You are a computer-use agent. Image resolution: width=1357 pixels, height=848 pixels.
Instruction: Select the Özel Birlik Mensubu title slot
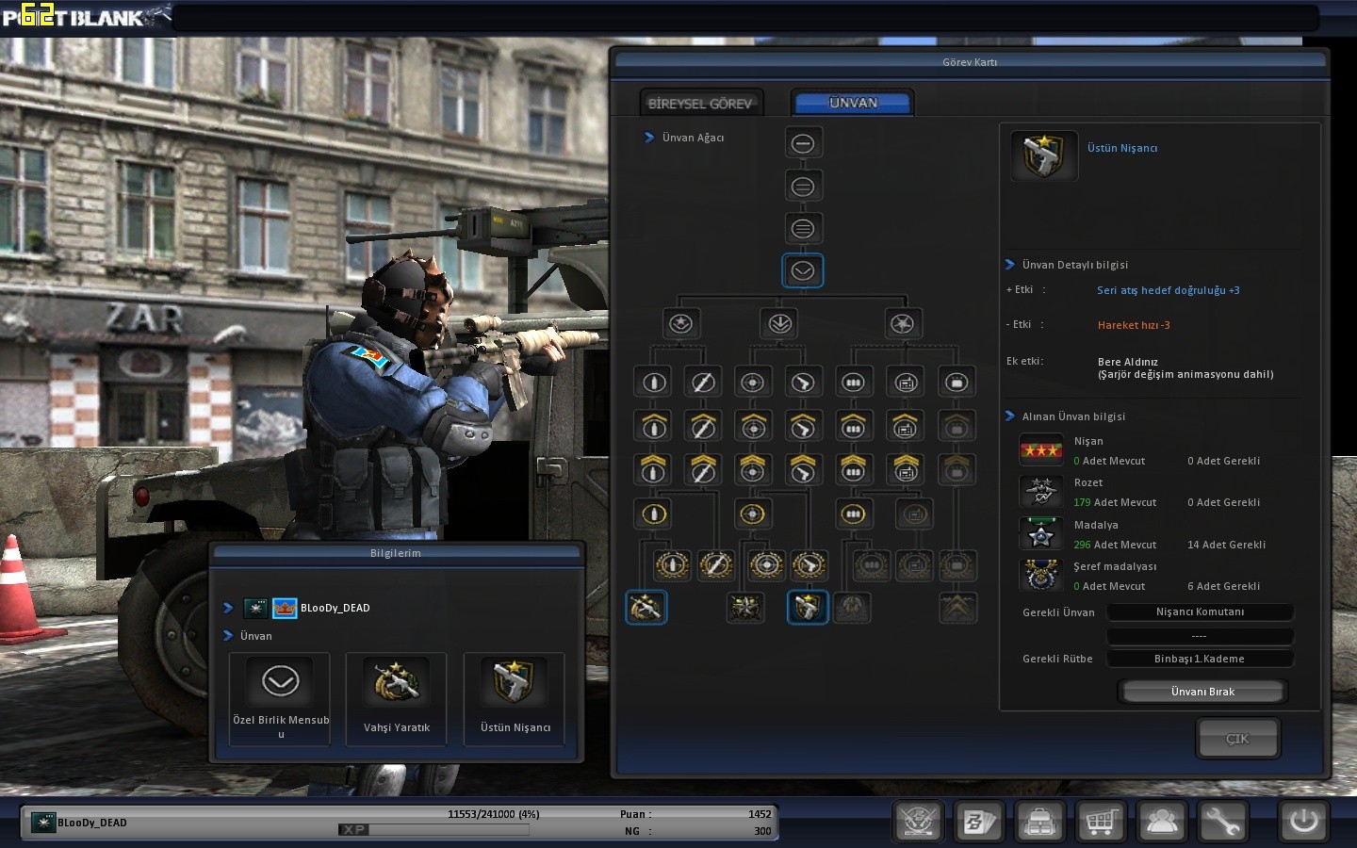[280, 699]
